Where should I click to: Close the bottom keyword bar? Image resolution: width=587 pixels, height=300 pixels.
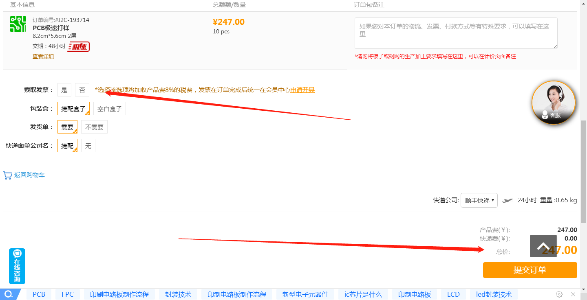573,294
